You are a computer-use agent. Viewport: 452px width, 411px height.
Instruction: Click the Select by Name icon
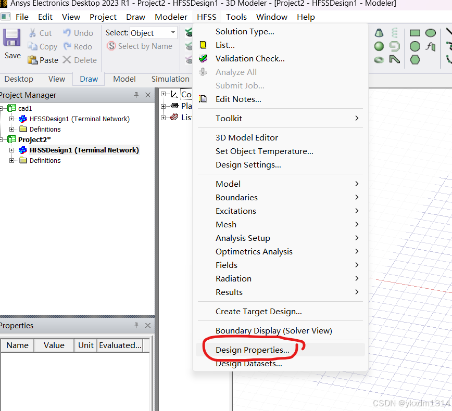[x=111, y=46]
